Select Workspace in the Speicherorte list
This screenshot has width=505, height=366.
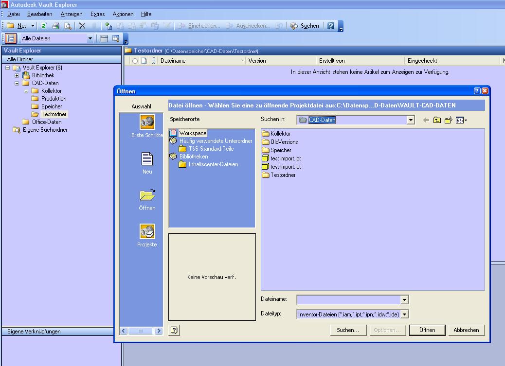click(193, 133)
